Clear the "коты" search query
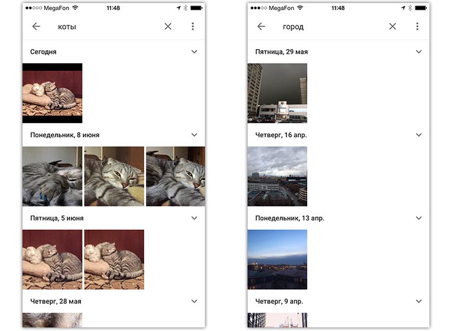The width and height of the screenshot is (449, 331). pyautogui.click(x=168, y=27)
